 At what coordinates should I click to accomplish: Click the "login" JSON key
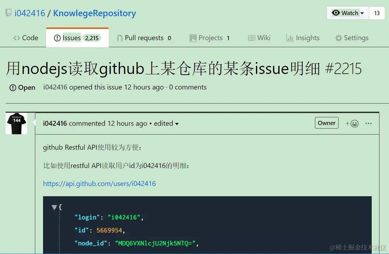(x=87, y=218)
